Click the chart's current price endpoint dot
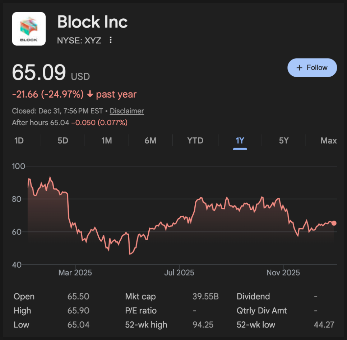The image size is (347, 340). 334,223
